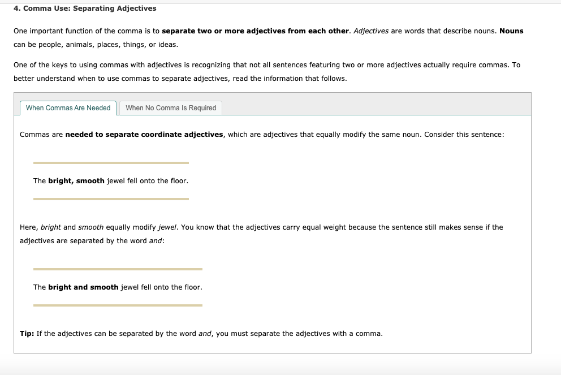The height and width of the screenshot is (375, 561).
Task: Click the bold word Nouns
Action: [511, 31]
